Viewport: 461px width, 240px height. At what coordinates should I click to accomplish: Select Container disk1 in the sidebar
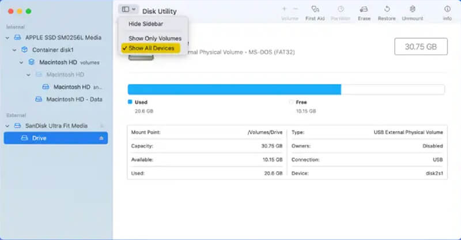coord(56,50)
